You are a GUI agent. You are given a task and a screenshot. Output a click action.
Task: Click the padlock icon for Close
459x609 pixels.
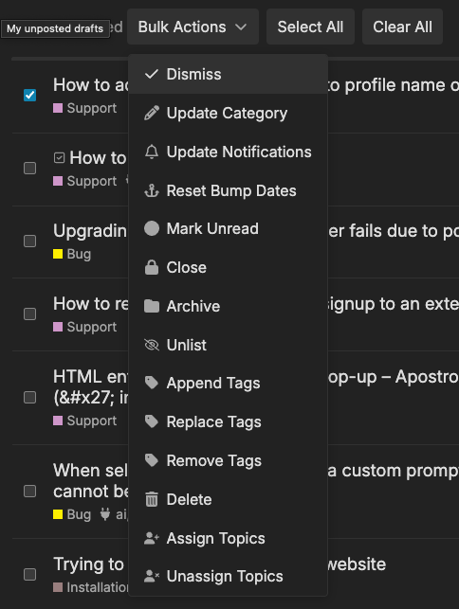152,267
